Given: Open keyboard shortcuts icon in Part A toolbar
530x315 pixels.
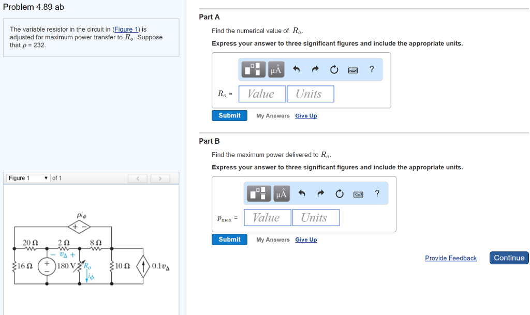Looking at the screenshot, I should click(353, 69).
